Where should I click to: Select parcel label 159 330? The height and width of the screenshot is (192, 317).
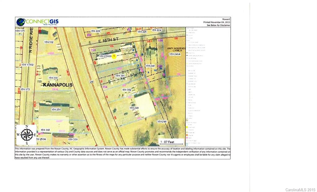click(x=53, y=78)
